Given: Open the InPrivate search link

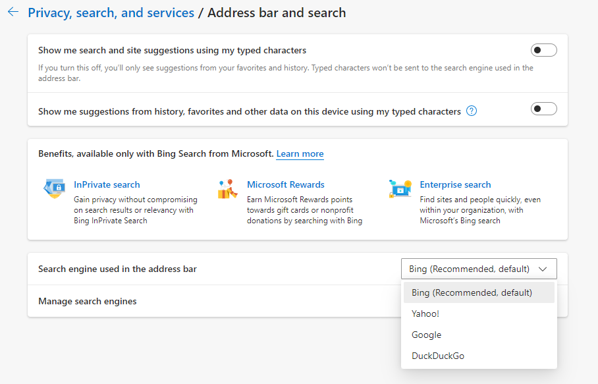Looking at the screenshot, I should 107,184.
